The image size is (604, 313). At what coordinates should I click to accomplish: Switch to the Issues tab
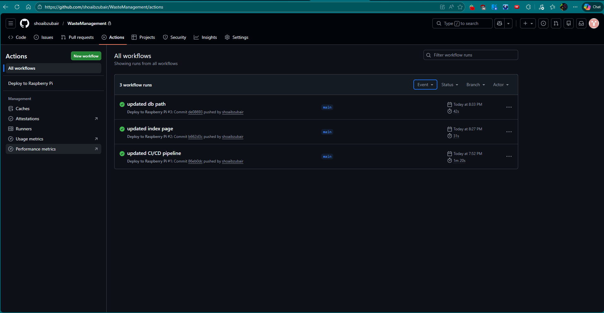point(44,37)
